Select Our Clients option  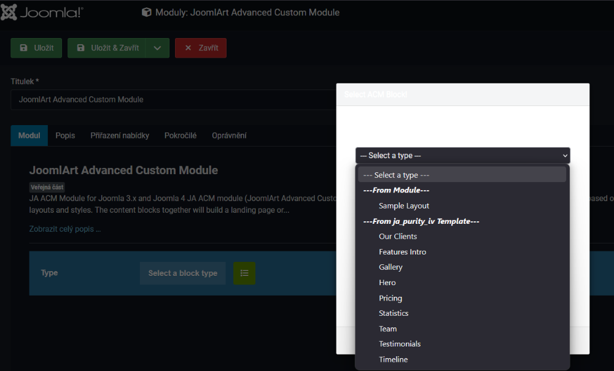(x=398, y=237)
